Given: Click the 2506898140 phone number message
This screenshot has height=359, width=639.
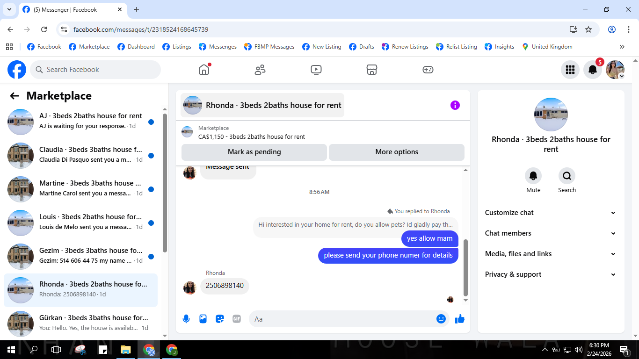Looking at the screenshot, I should click(x=225, y=286).
